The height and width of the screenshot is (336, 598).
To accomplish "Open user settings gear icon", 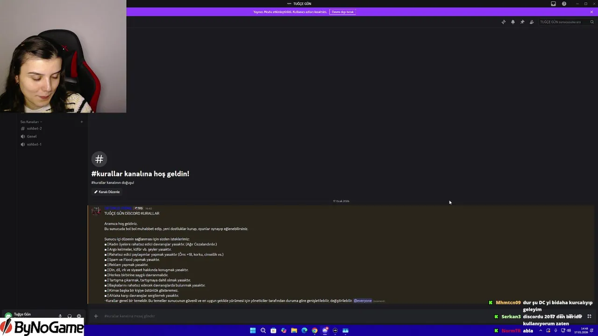I will (x=79, y=316).
